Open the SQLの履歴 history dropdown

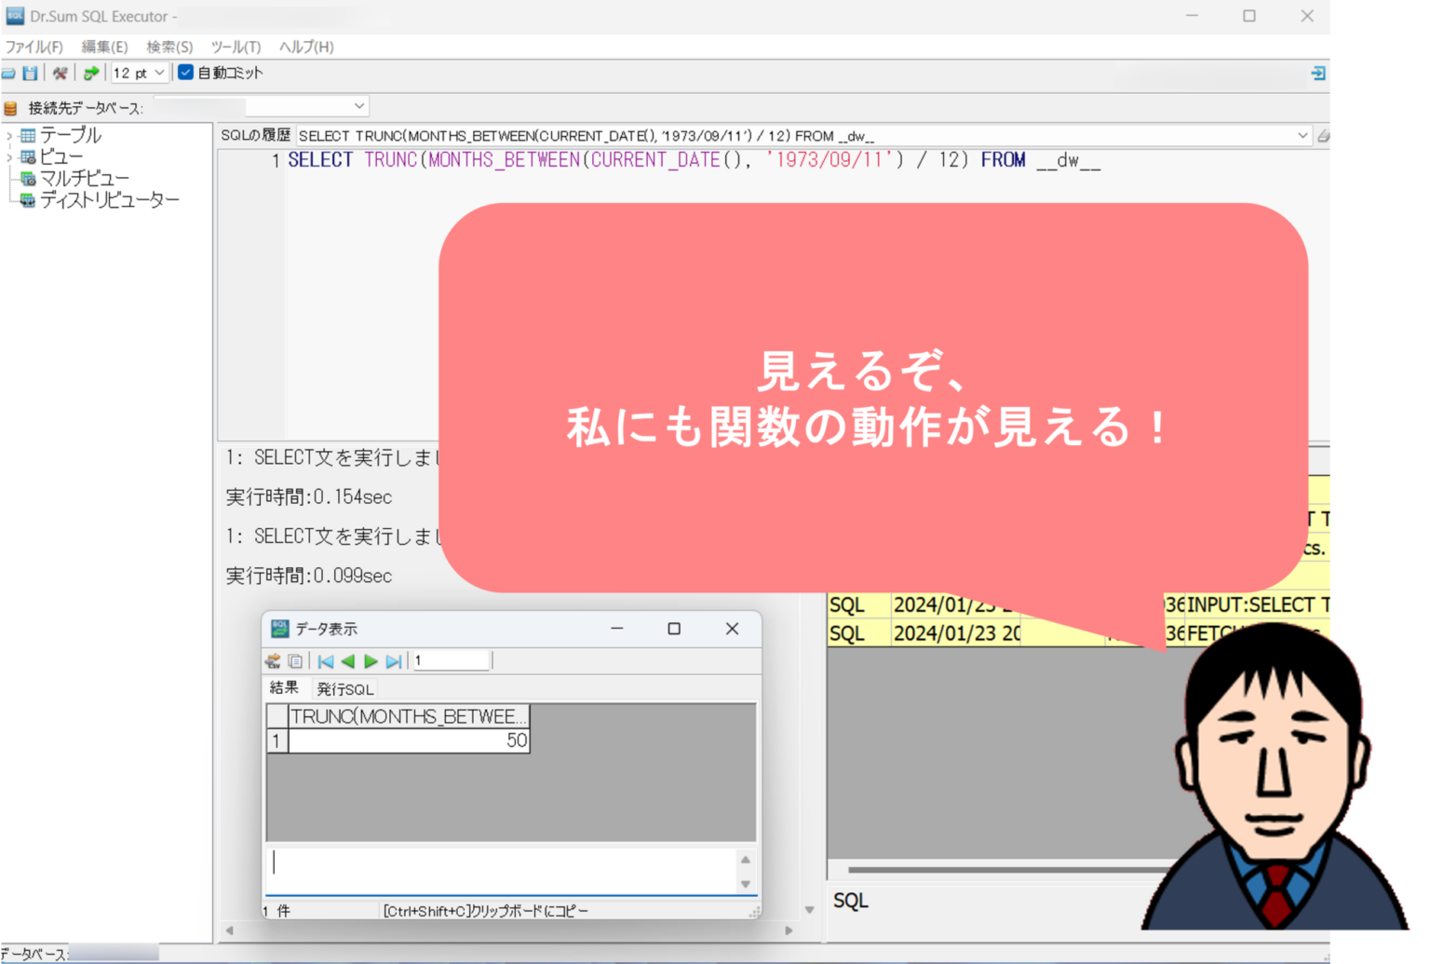[1302, 135]
